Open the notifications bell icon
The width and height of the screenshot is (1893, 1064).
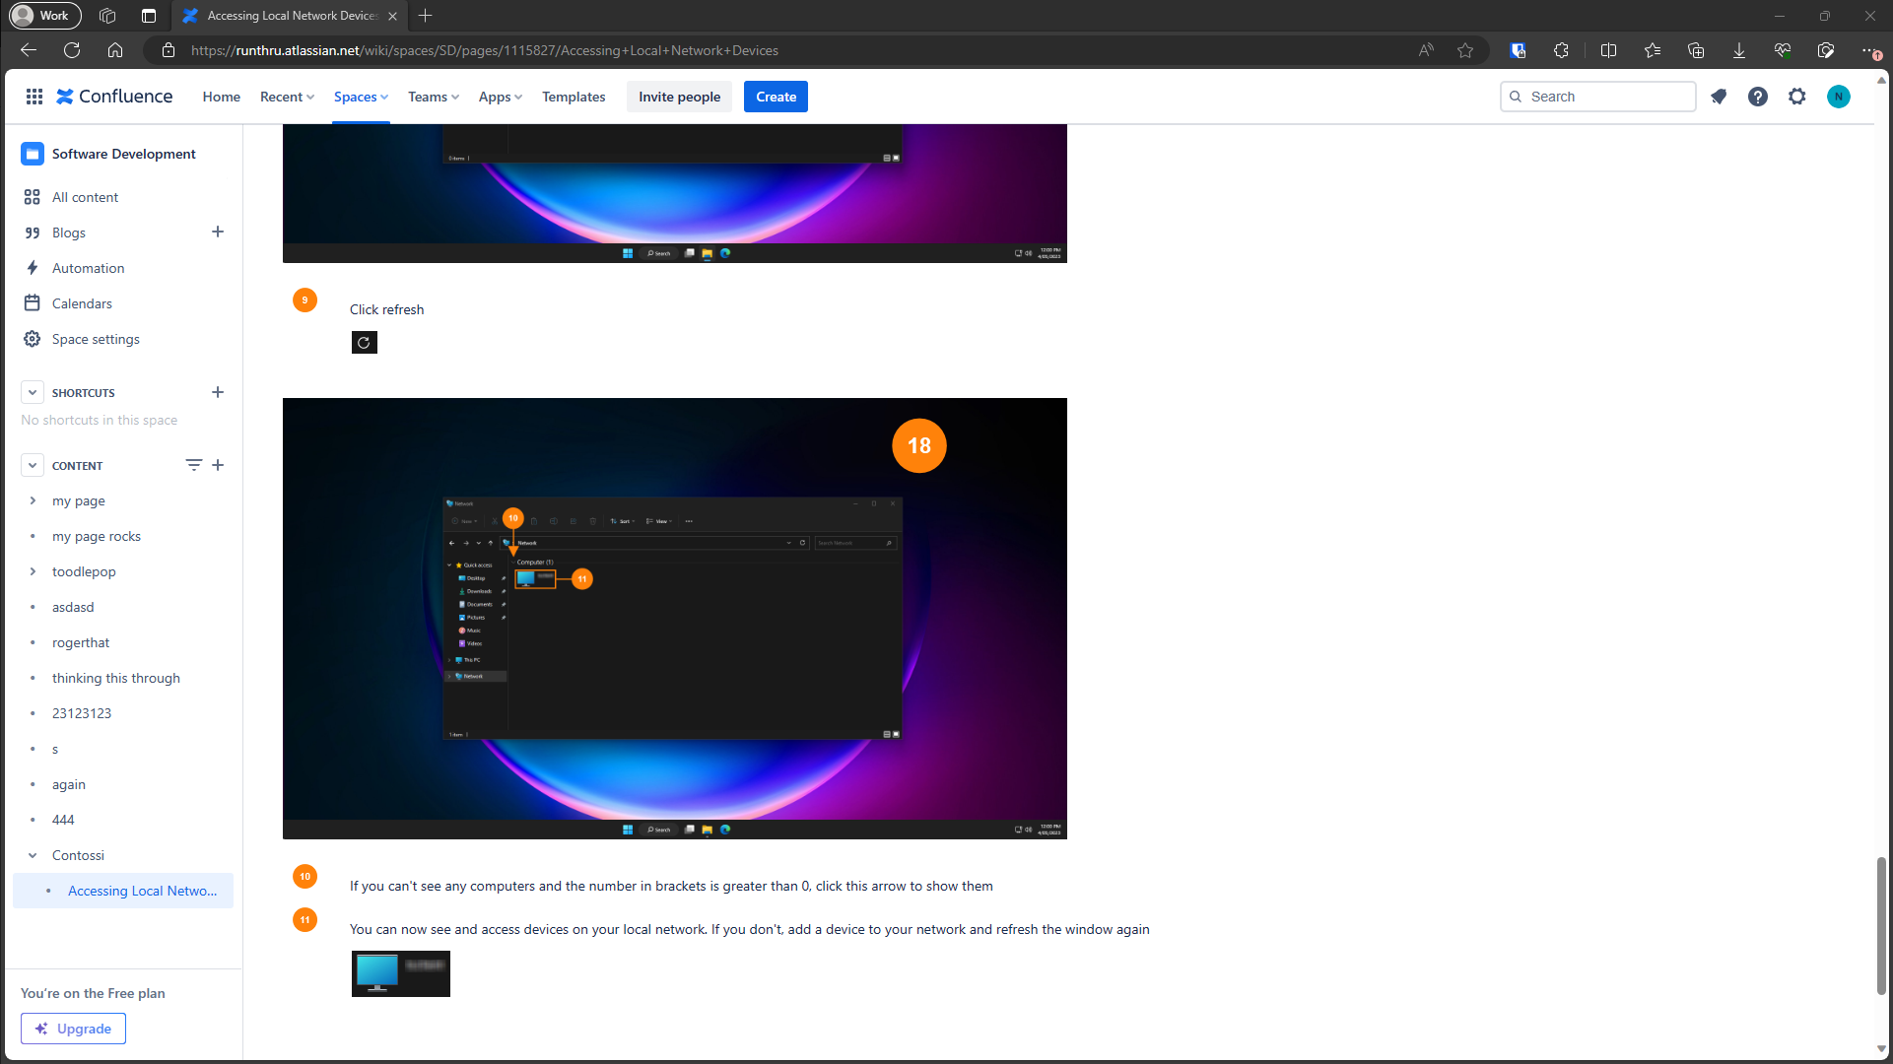coord(1719,97)
